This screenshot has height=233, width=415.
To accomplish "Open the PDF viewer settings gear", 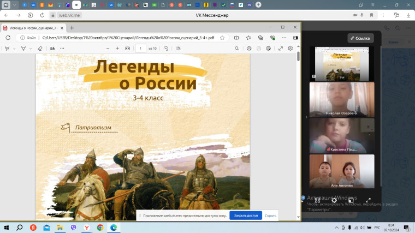I will click(x=290, y=49).
